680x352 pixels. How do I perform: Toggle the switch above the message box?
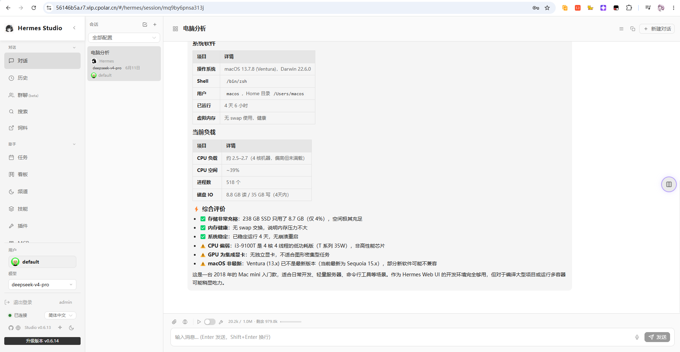pos(210,322)
